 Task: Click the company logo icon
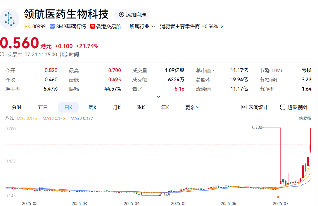click(10, 19)
